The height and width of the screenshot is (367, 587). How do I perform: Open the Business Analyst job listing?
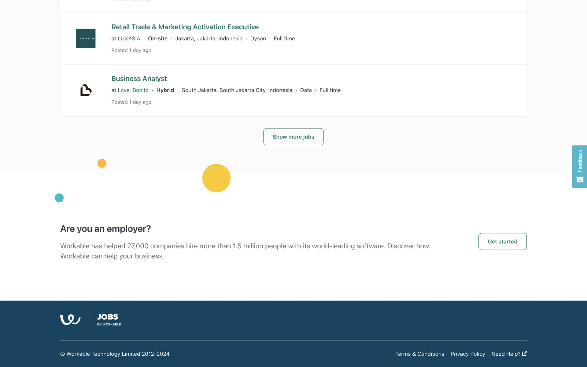click(139, 79)
